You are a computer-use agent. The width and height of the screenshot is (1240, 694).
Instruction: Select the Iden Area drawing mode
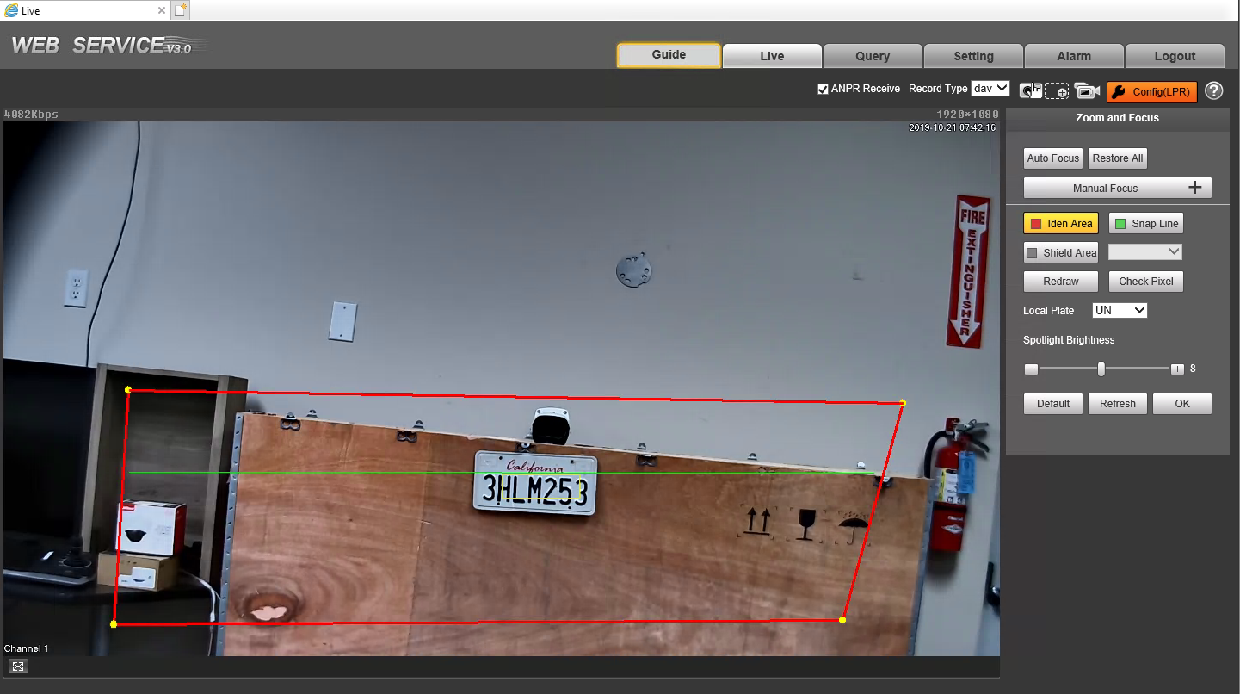click(1061, 224)
